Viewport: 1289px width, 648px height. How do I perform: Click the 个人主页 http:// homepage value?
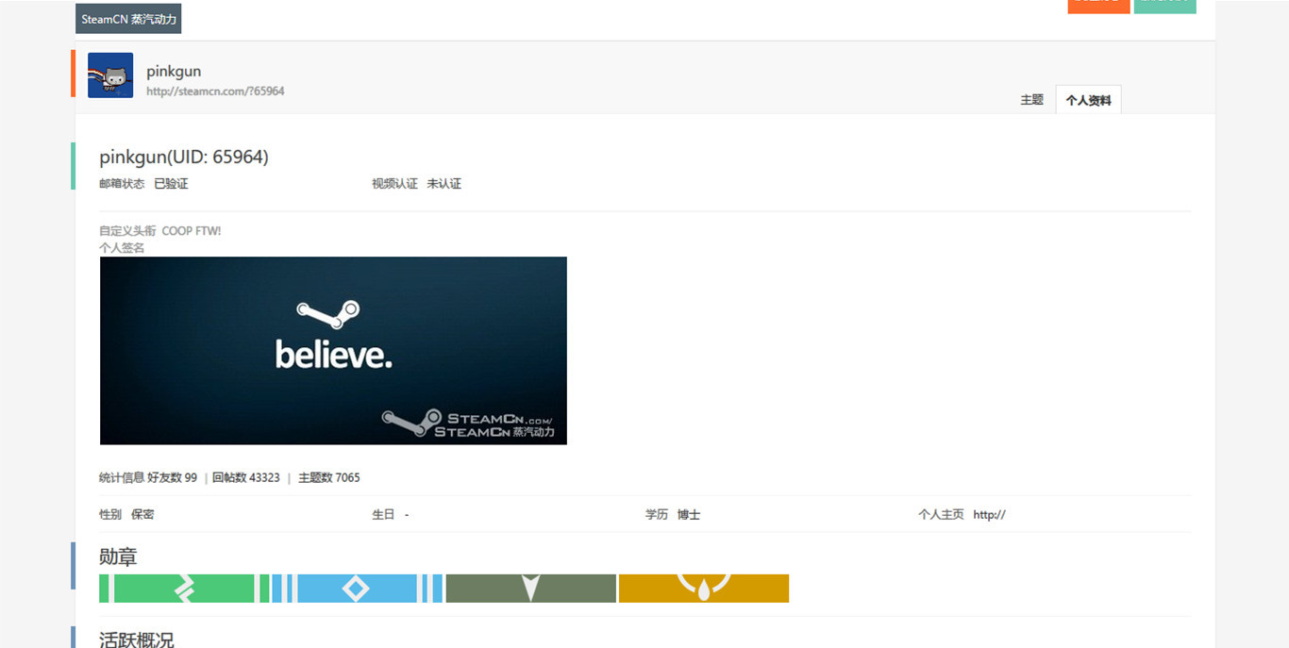click(989, 515)
